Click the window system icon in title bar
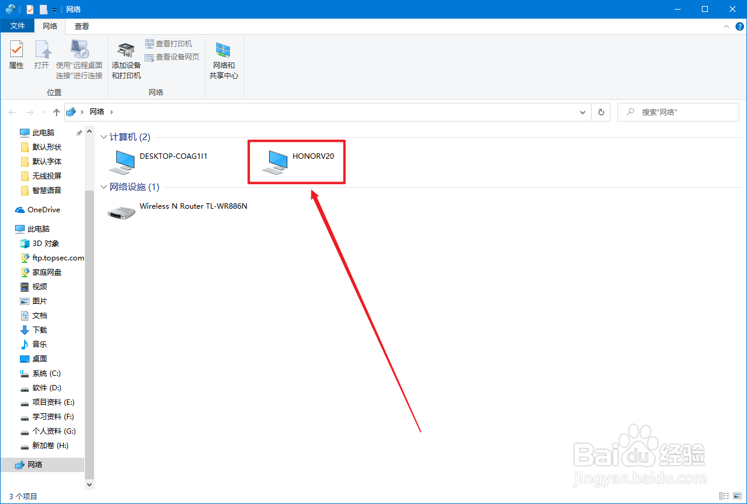 pyautogui.click(x=10, y=9)
